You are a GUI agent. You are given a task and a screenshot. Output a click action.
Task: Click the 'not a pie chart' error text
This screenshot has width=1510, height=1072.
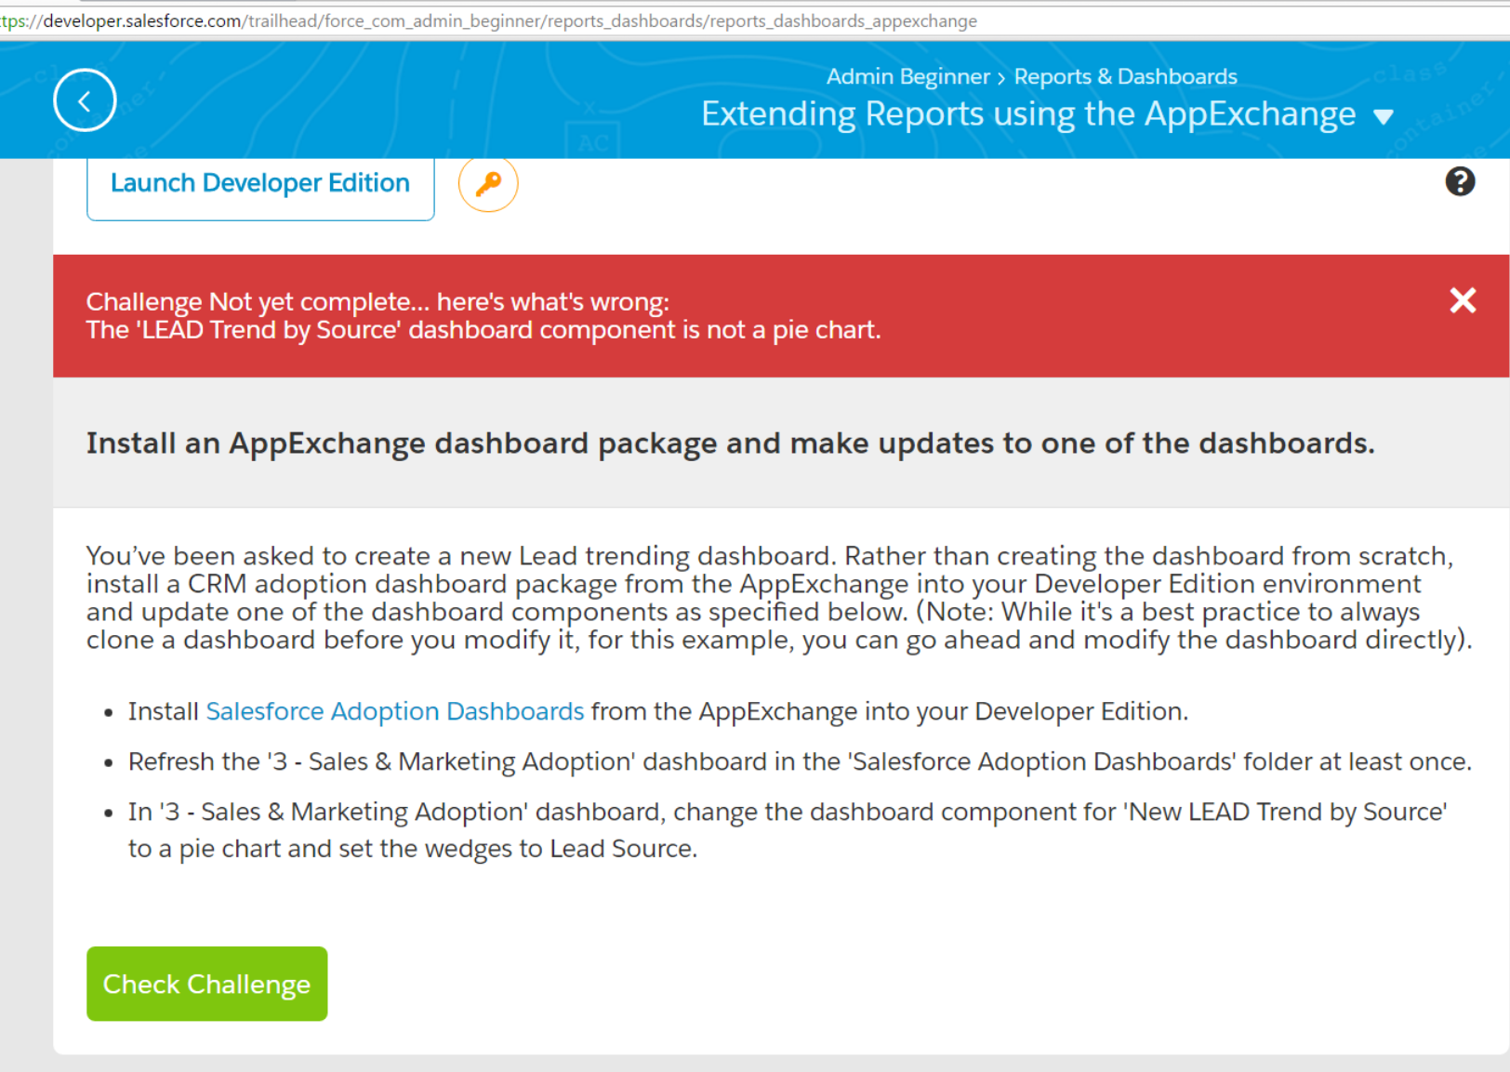pos(483,330)
